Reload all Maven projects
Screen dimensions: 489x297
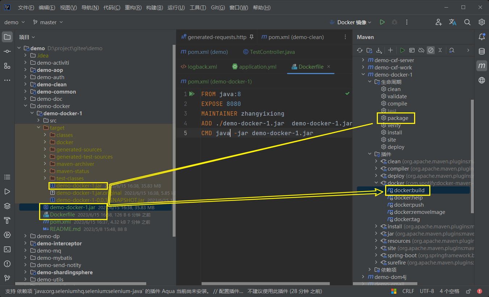pos(359,50)
